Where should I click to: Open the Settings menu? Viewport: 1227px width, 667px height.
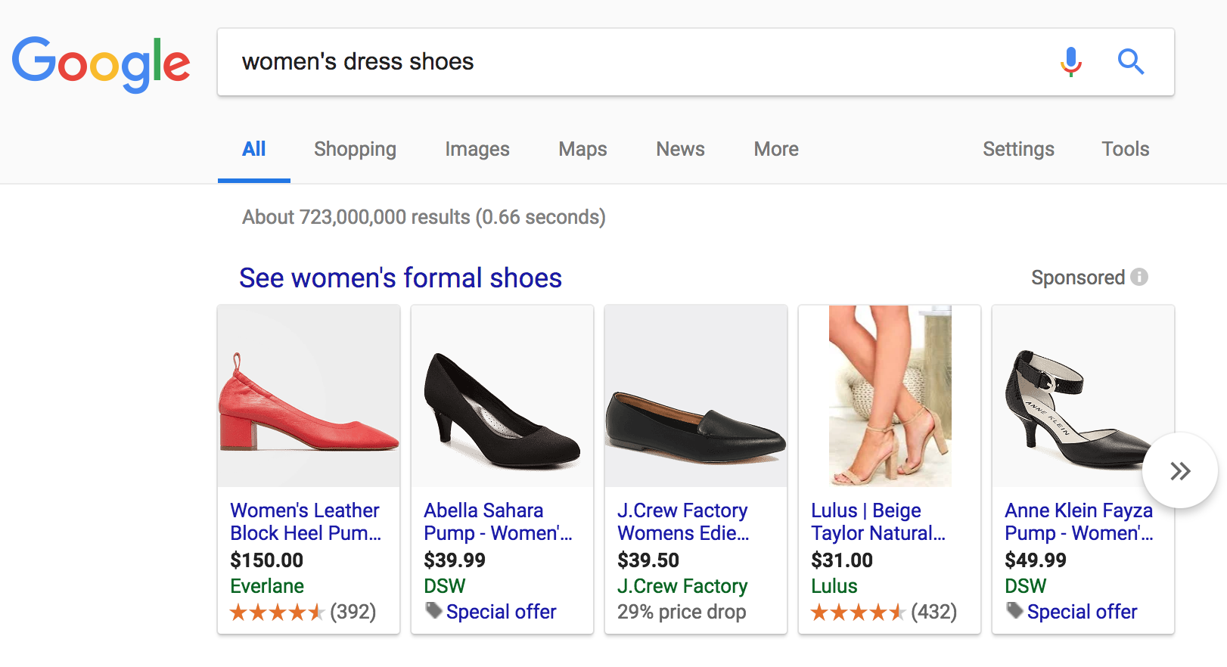[1018, 149]
